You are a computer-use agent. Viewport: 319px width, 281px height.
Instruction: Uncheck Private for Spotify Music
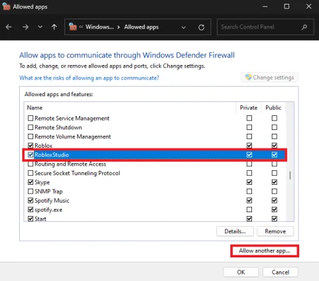pyautogui.click(x=249, y=201)
